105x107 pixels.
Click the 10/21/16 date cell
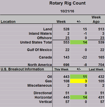point(67,11)
